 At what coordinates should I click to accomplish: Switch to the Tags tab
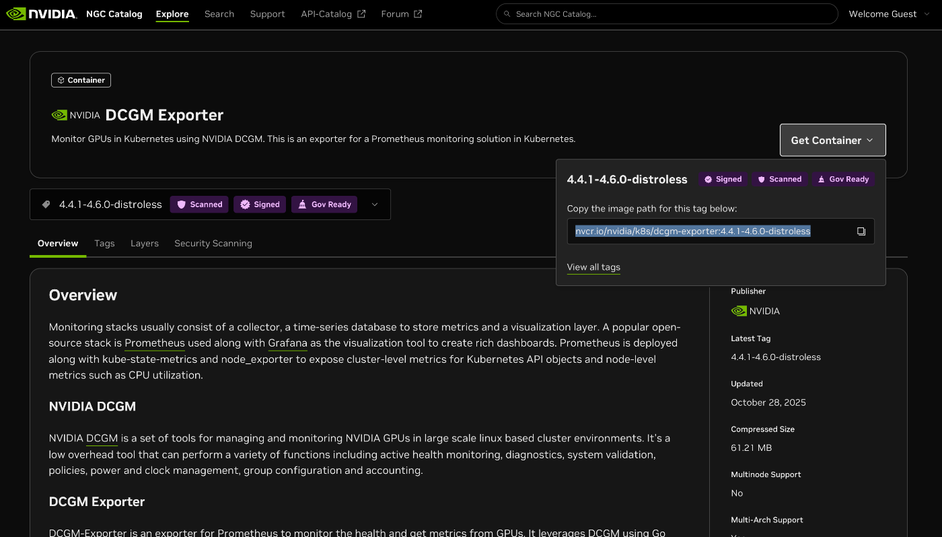point(104,243)
